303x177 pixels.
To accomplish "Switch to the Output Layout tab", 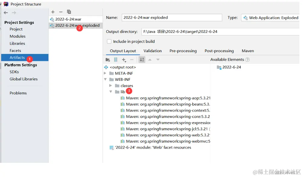I will click(x=123, y=51).
